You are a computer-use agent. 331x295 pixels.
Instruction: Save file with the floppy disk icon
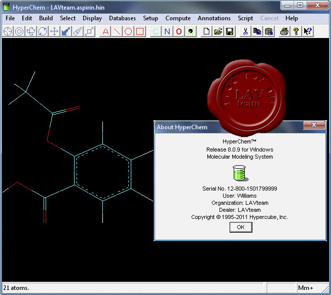click(230, 31)
